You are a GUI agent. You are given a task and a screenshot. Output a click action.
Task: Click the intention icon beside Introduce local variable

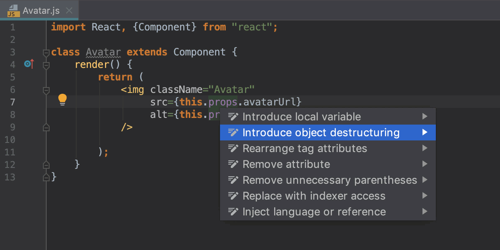point(234,117)
